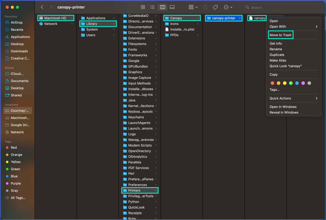Choose Rename in the context menu
The height and width of the screenshot is (220, 326).
click(x=276, y=49)
